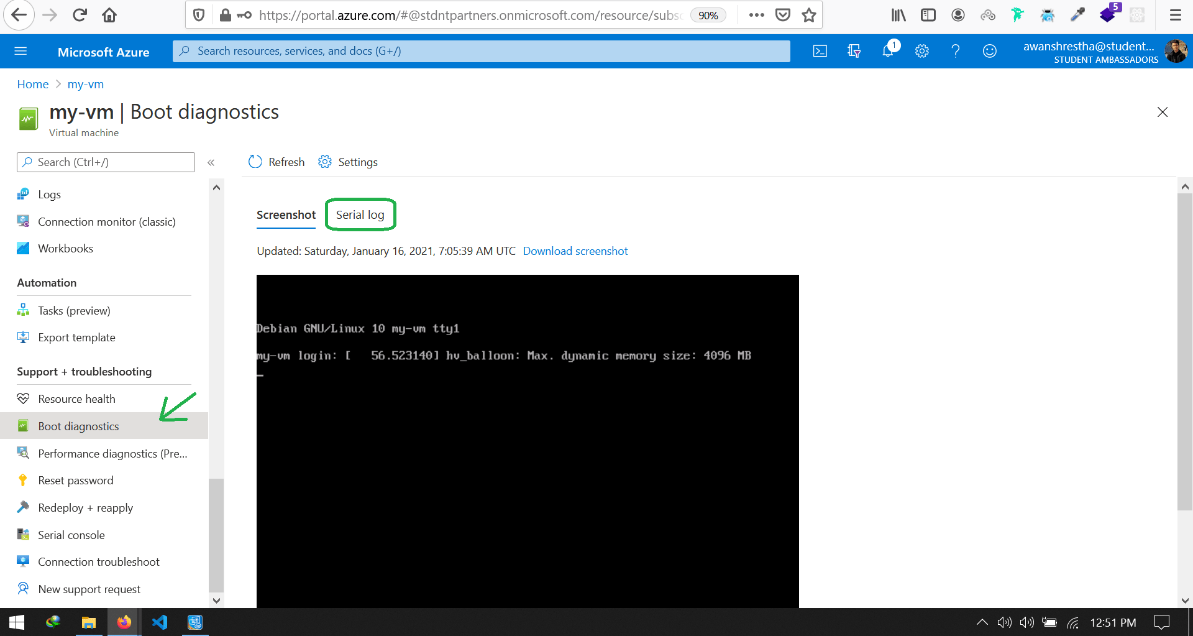Viewport: 1193px width, 636px height.
Task: Go to the browser home page
Action: tap(109, 16)
